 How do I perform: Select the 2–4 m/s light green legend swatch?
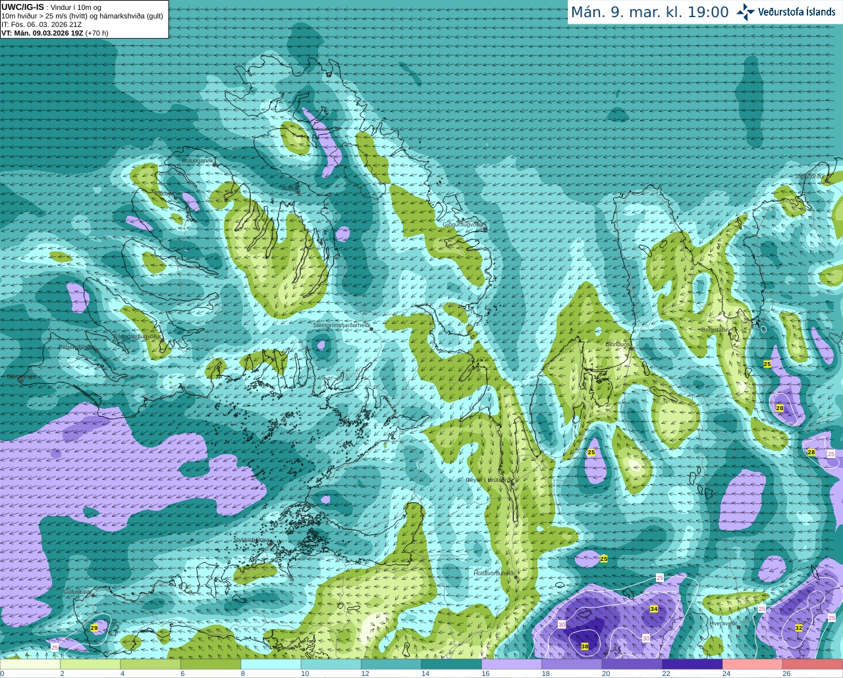(x=91, y=664)
